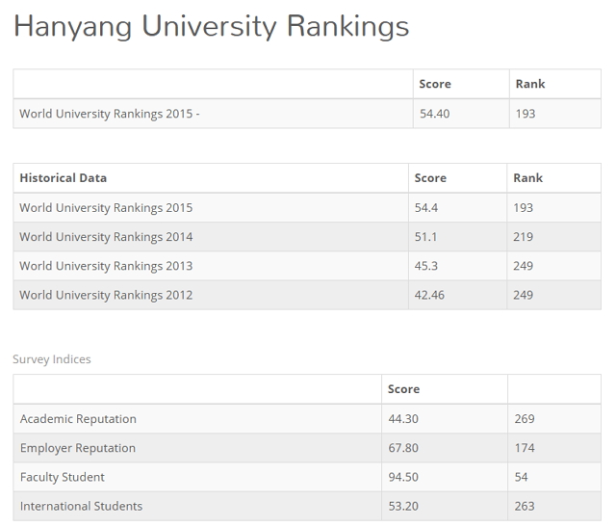Click the 44.30 Academic Reputation score
616x527 pixels.
click(403, 419)
